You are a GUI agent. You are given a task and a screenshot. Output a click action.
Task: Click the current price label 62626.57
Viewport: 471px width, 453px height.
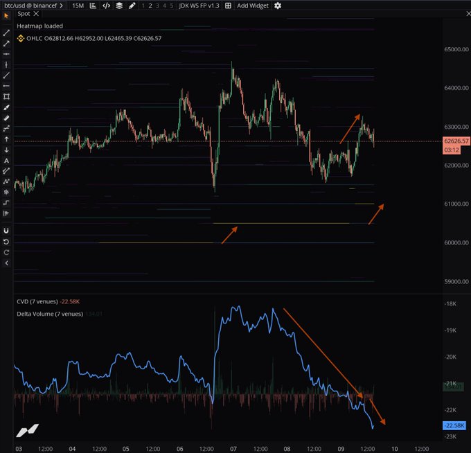pyautogui.click(x=456, y=141)
